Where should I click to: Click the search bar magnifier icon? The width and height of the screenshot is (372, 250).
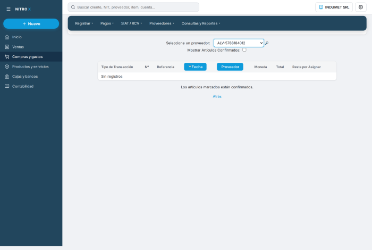click(x=73, y=7)
